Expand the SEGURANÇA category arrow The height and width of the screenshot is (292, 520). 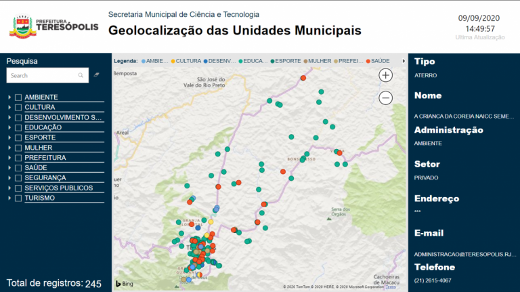point(9,178)
